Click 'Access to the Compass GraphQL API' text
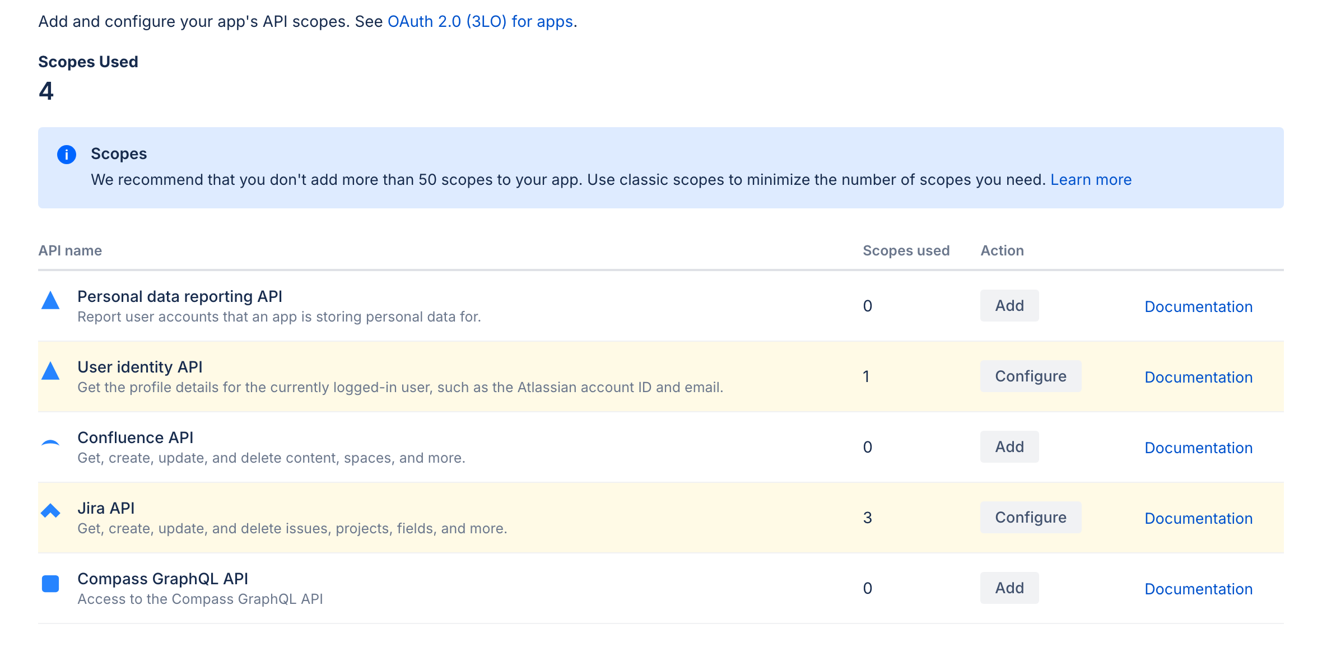 point(200,599)
